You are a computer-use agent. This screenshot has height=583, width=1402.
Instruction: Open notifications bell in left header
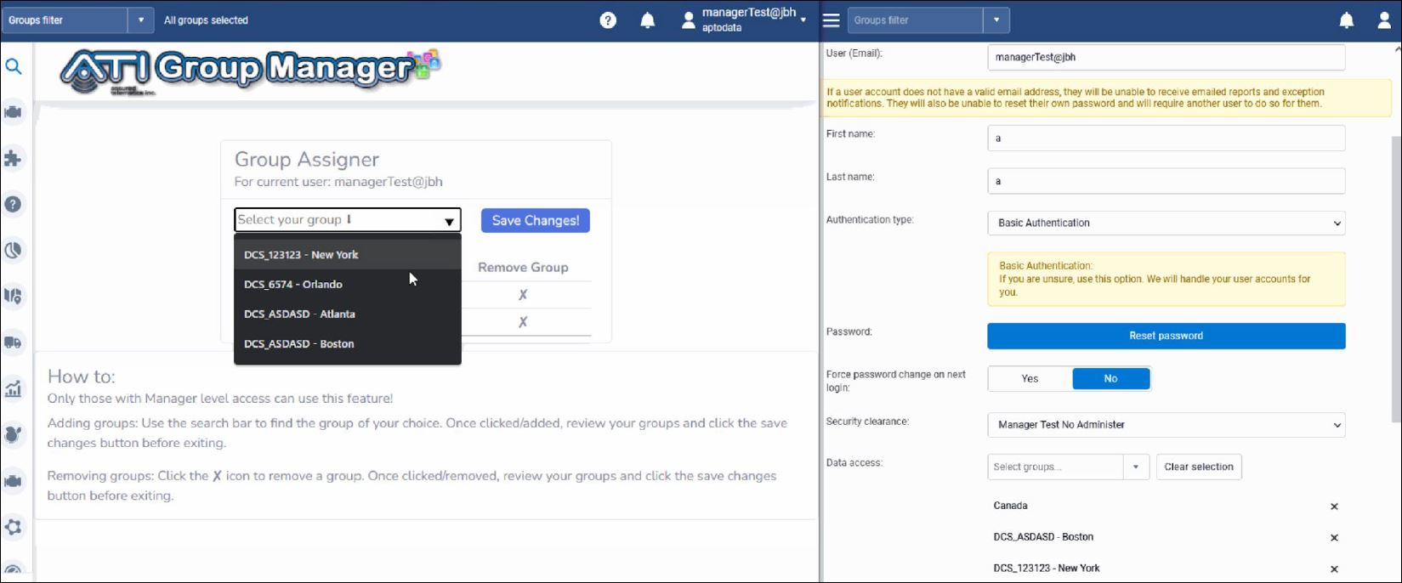(648, 20)
